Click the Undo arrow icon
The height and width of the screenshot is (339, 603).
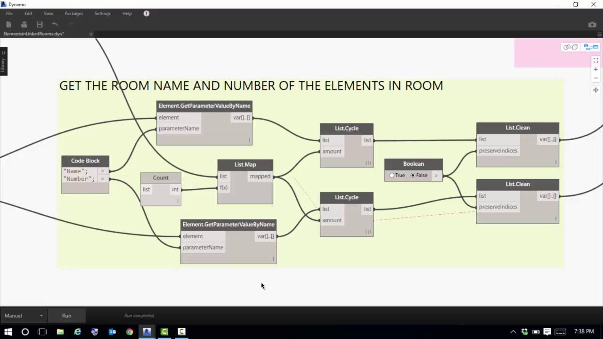(55, 24)
